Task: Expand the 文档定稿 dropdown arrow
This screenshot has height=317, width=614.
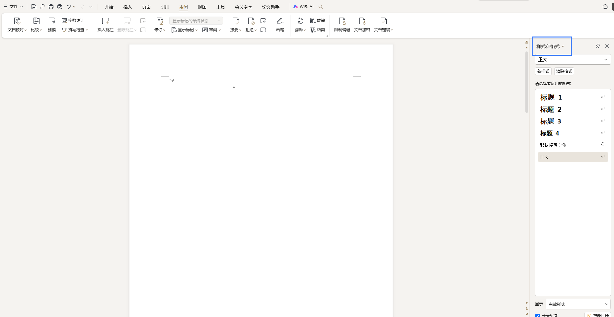Action: [392, 30]
